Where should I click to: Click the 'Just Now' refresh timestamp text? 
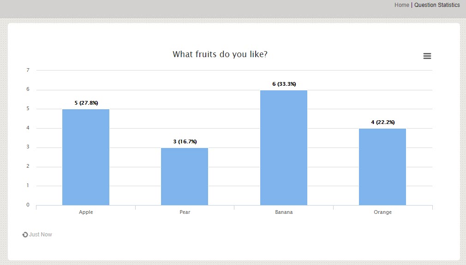pyautogui.click(x=41, y=235)
